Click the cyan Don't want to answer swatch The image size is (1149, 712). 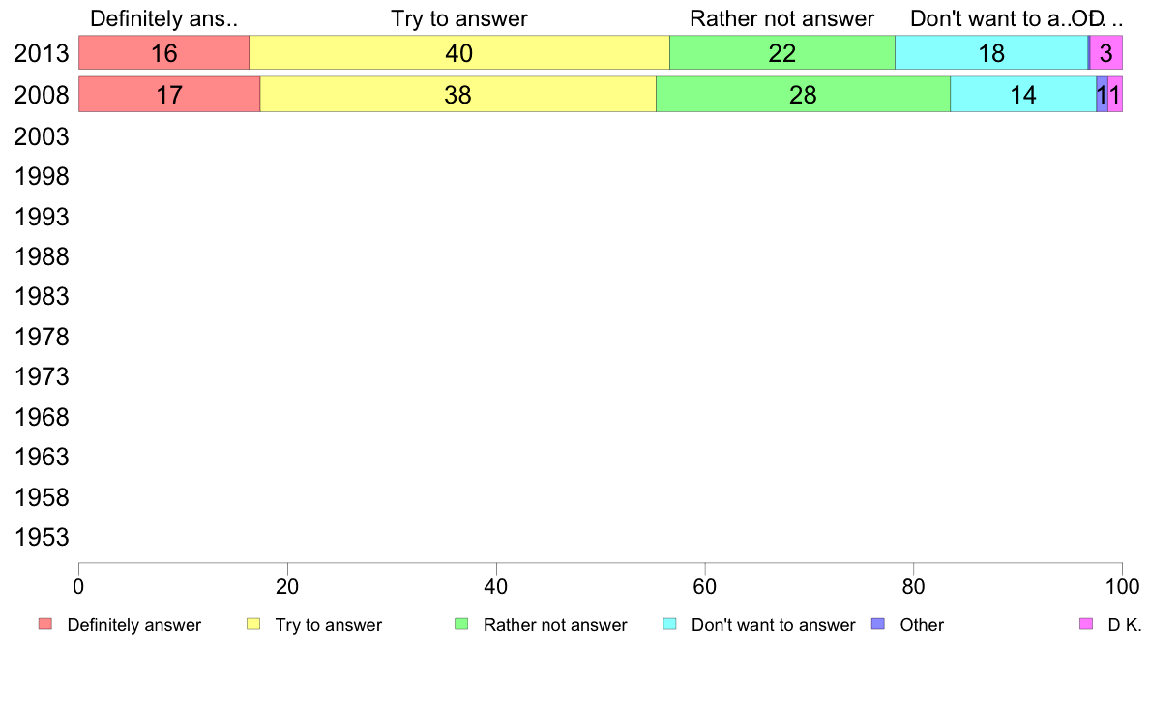coord(669,624)
